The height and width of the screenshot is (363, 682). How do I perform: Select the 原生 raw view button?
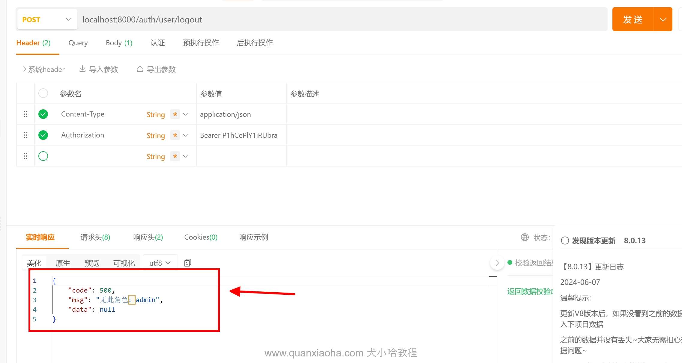(63, 263)
